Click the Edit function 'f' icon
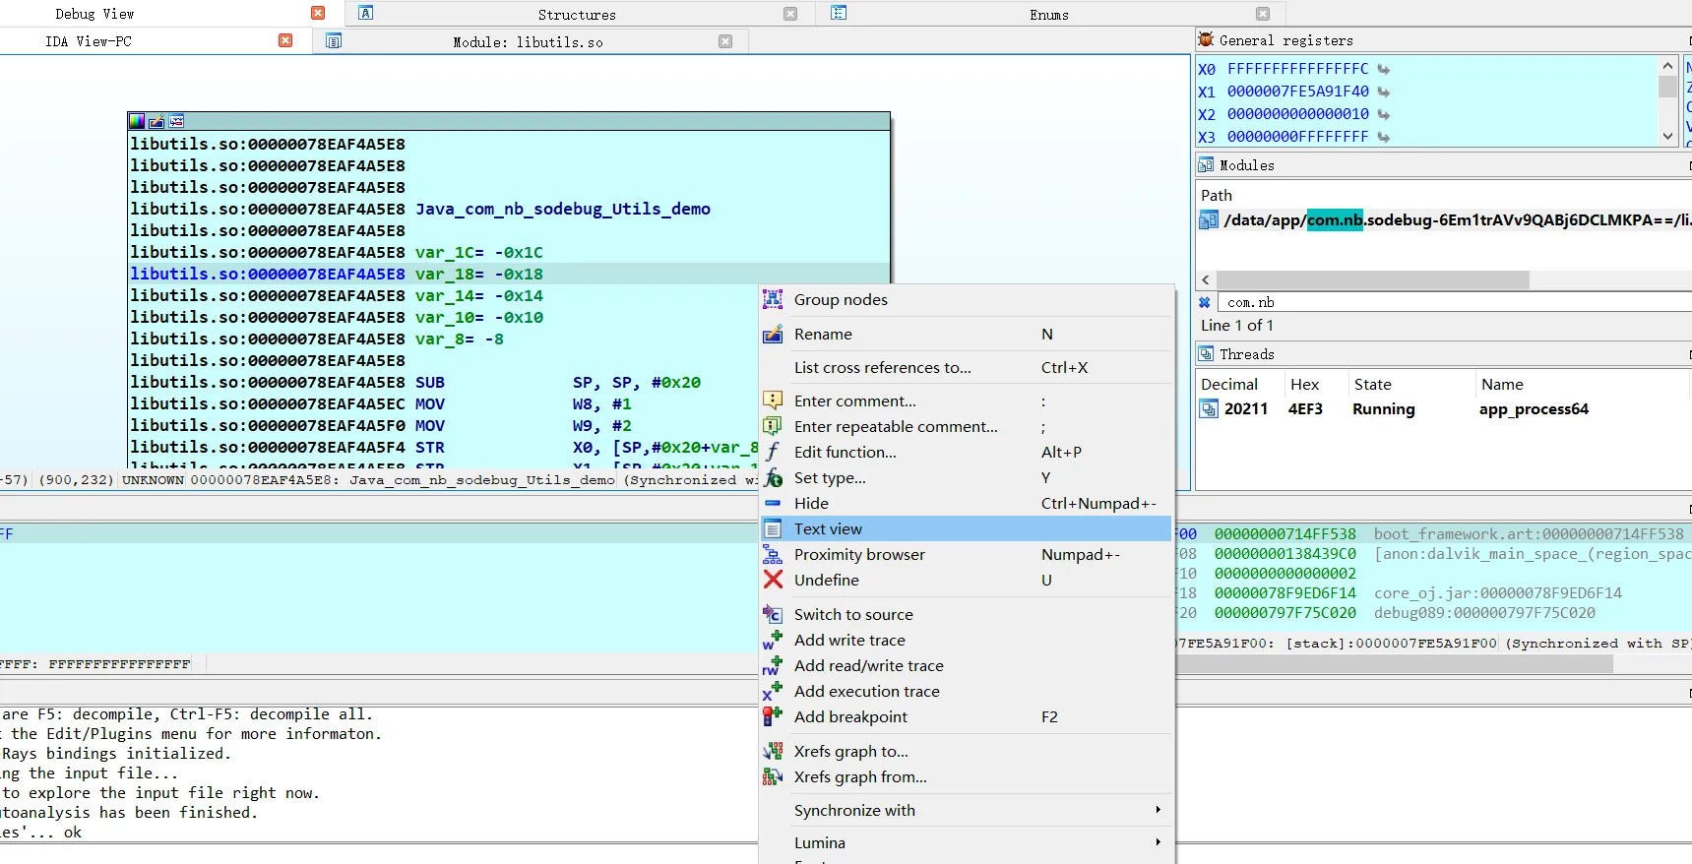Viewport: 1692px width, 864px height. [x=774, y=452]
